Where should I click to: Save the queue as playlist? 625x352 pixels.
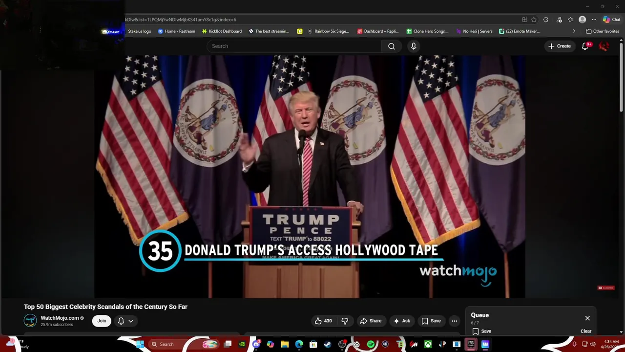[481, 331]
